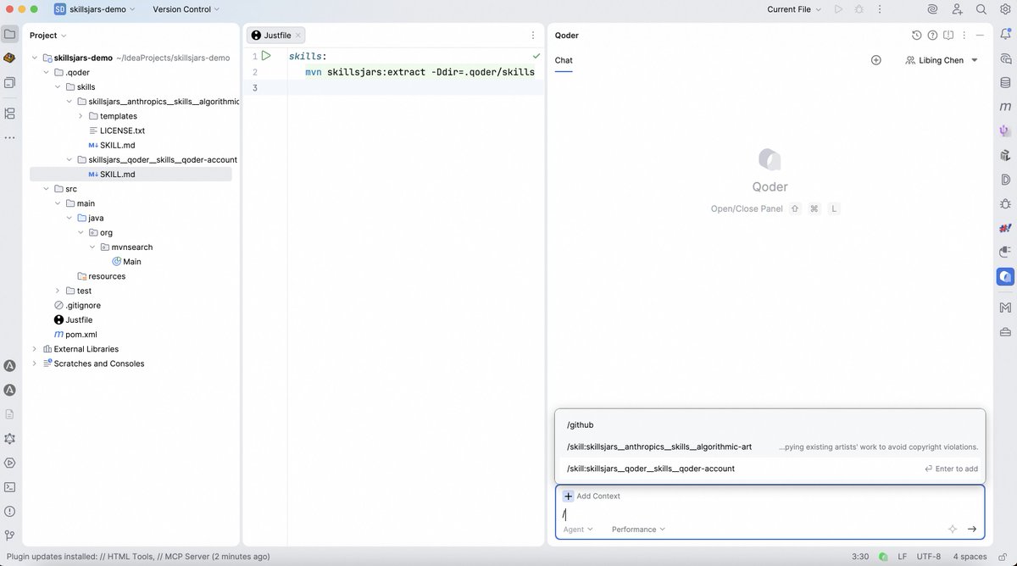Expand External Libraries node
Viewport: 1017px width, 566px height.
[35, 349]
